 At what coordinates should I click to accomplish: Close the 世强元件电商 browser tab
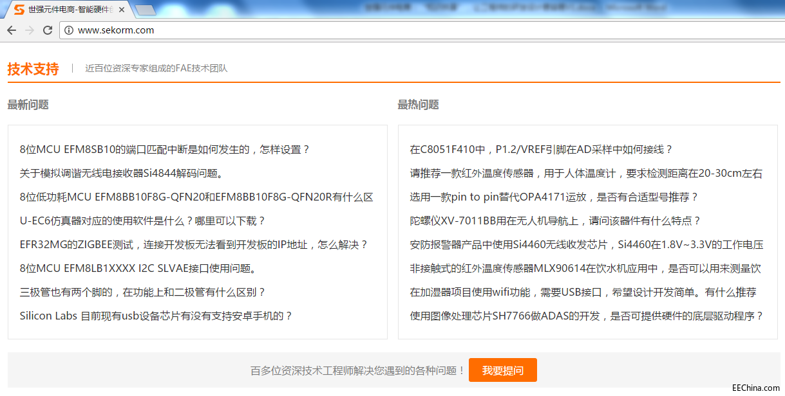122,10
